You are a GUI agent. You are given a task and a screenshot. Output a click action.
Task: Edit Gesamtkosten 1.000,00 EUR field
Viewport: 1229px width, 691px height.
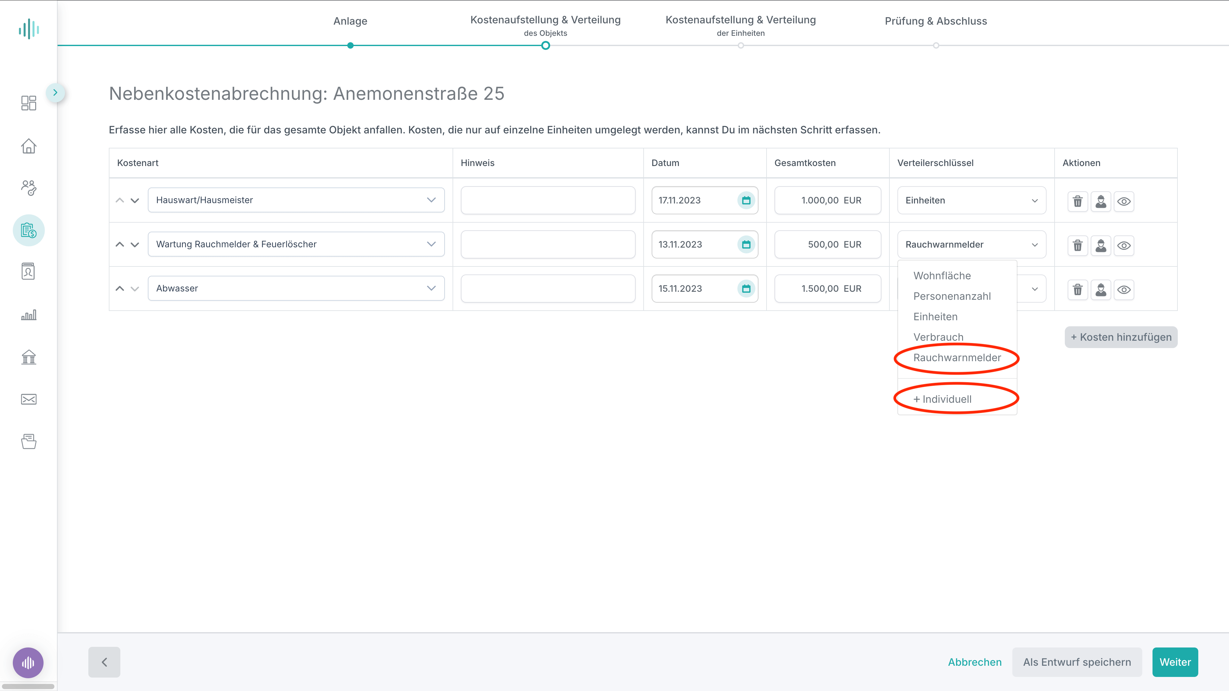828,200
